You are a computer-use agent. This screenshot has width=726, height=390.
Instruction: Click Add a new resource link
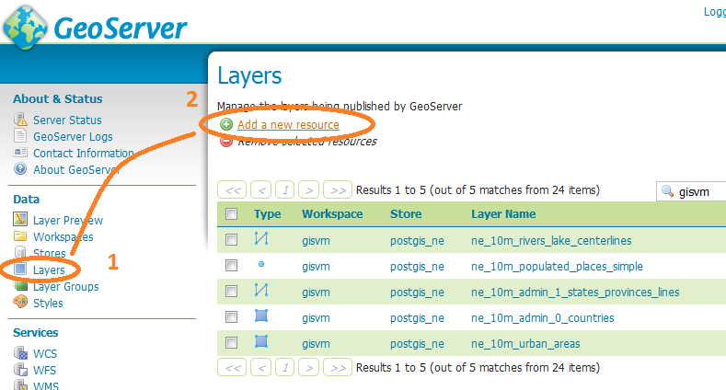[x=288, y=125]
